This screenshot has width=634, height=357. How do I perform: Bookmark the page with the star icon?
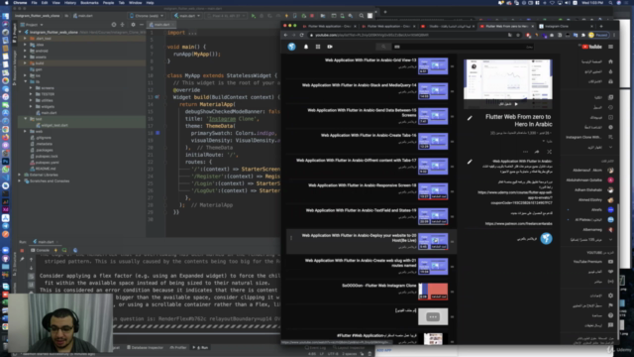point(518,36)
